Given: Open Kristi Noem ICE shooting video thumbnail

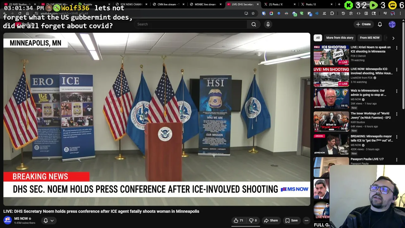Looking at the screenshot, I should click(331, 55).
